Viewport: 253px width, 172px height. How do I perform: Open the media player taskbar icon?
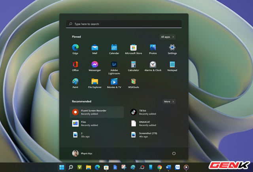click(186, 167)
